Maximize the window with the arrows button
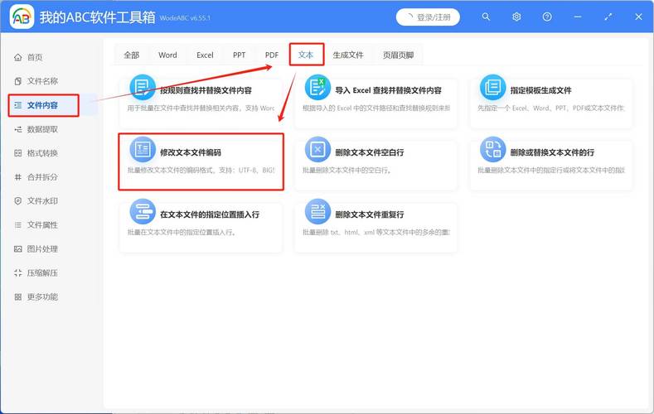The height and width of the screenshot is (414, 654). point(608,17)
